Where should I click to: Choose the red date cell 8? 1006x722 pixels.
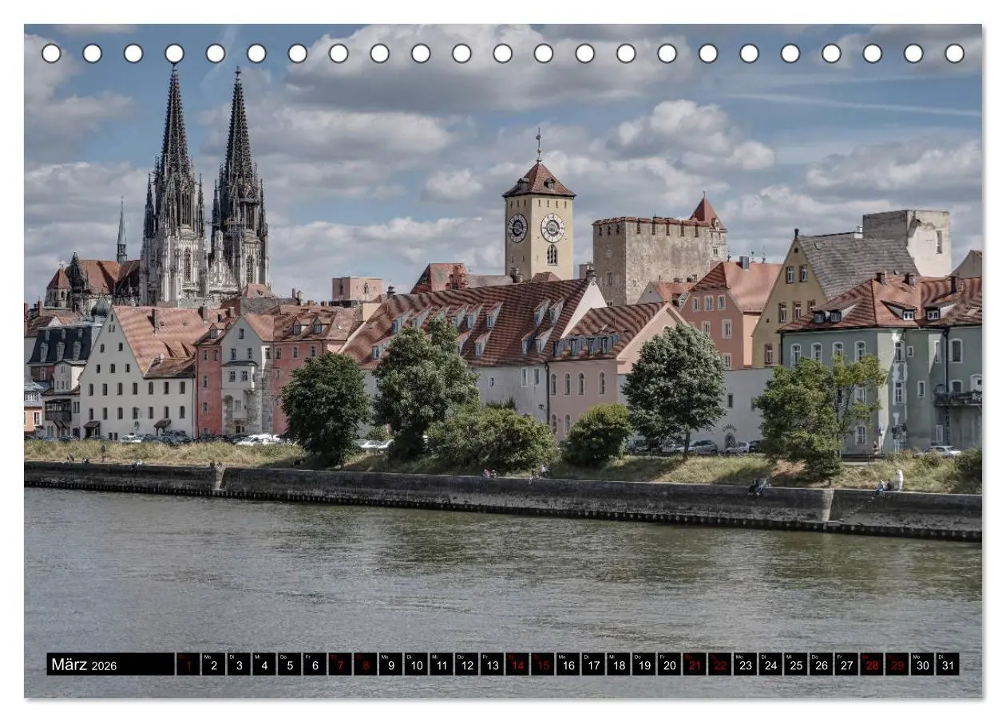coord(365,665)
